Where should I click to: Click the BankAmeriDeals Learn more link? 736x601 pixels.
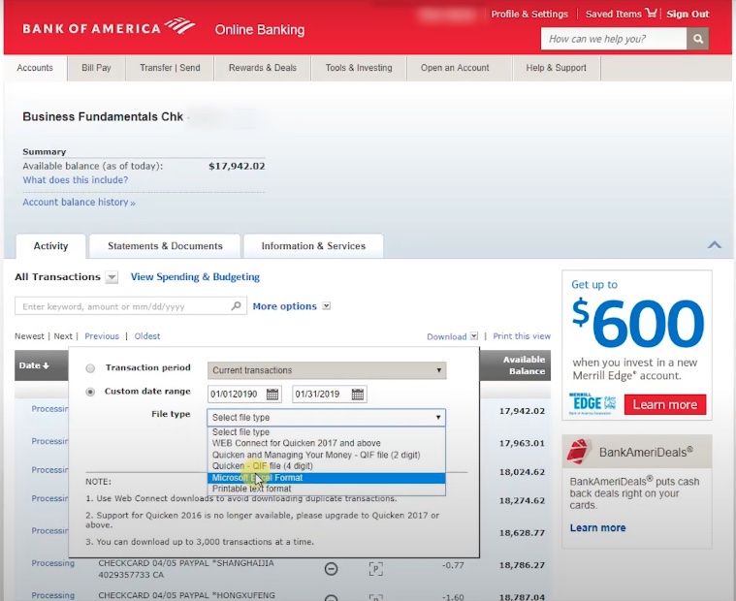click(x=597, y=527)
